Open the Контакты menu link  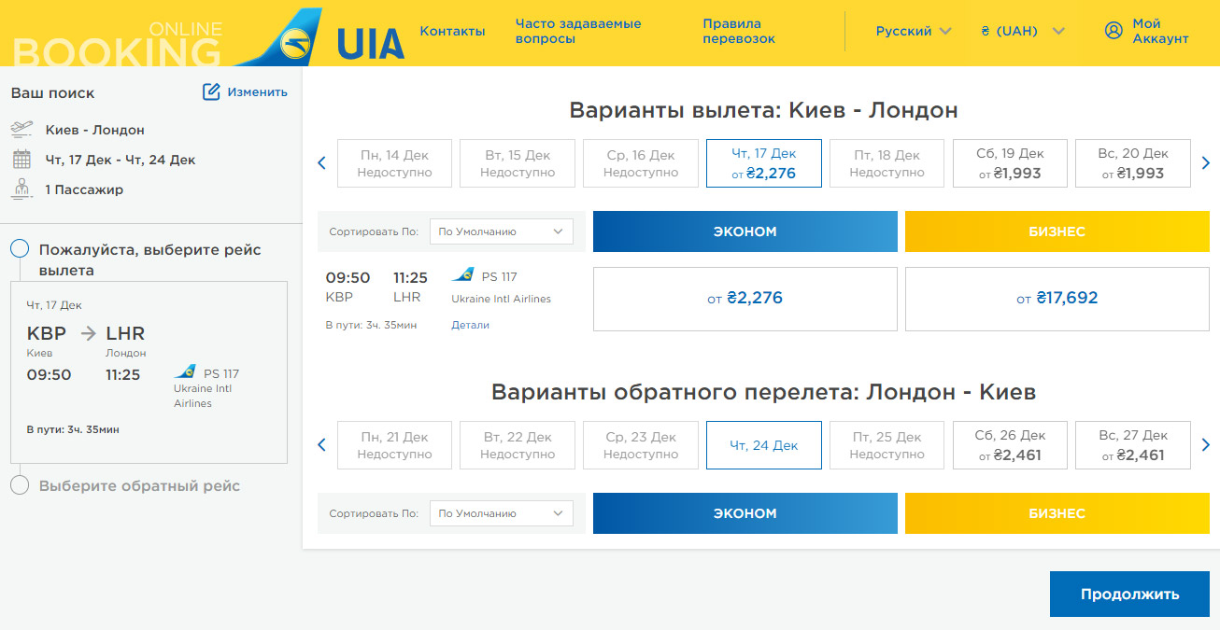pyautogui.click(x=452, y=31)
